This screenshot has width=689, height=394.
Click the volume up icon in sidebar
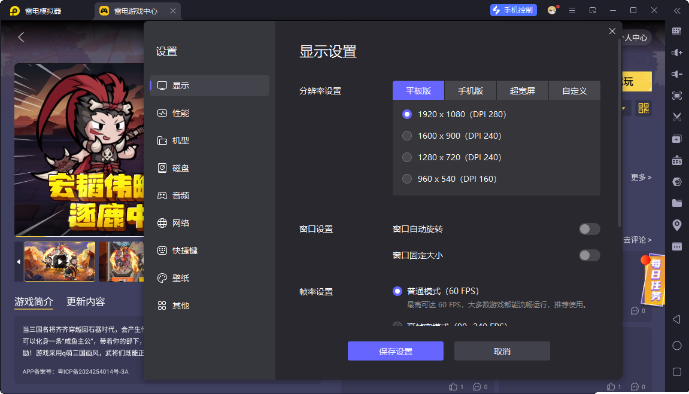coord(677,53)
